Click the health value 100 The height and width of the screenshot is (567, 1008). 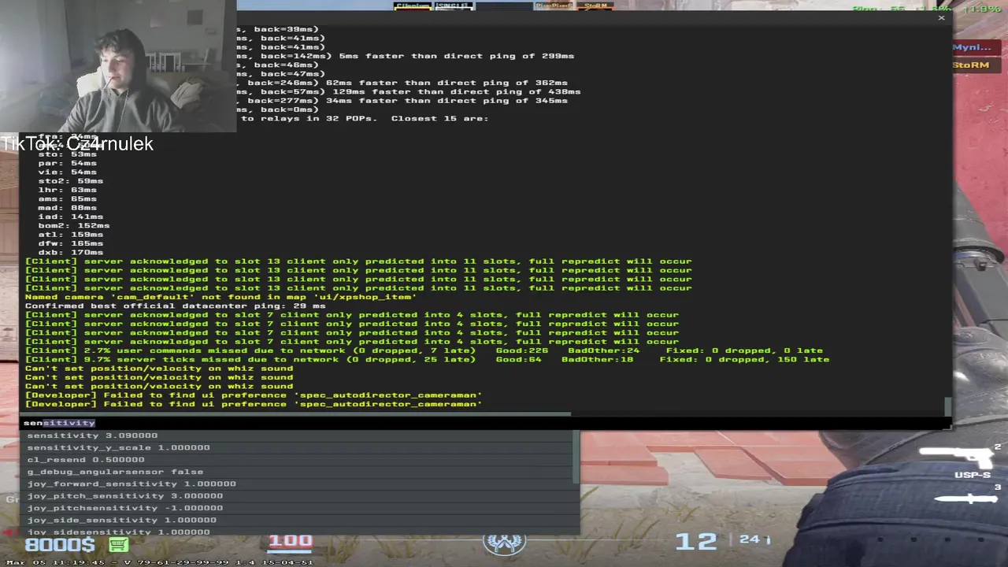coord(291,541)
